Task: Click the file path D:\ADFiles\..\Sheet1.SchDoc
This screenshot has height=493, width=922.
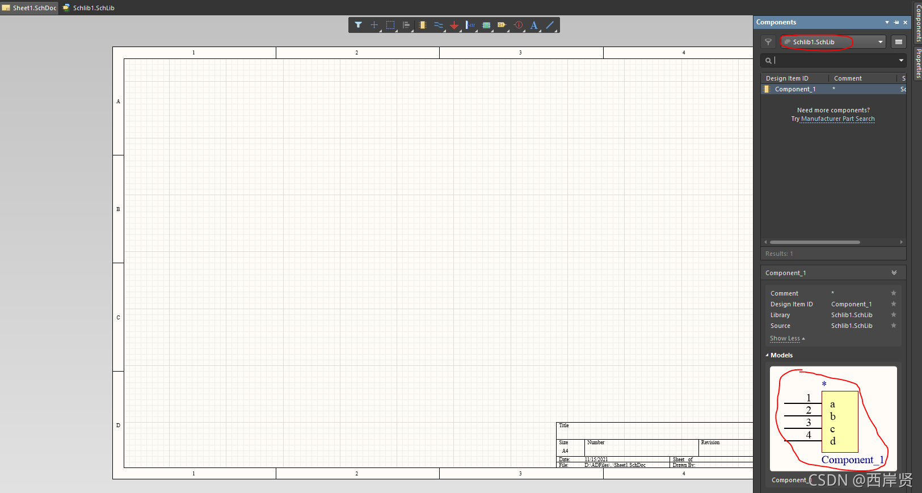Action: (x=615, y=465)
